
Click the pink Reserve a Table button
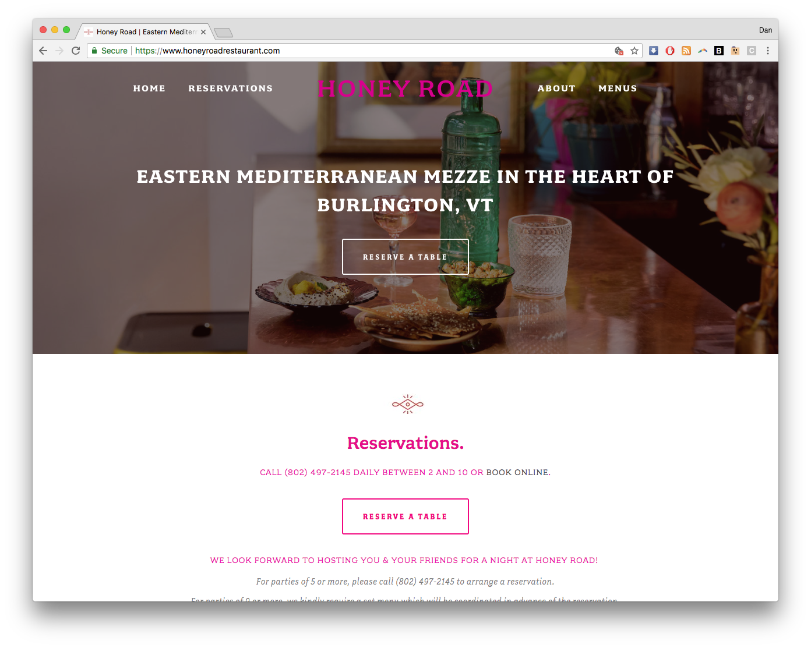coord(405,516)
